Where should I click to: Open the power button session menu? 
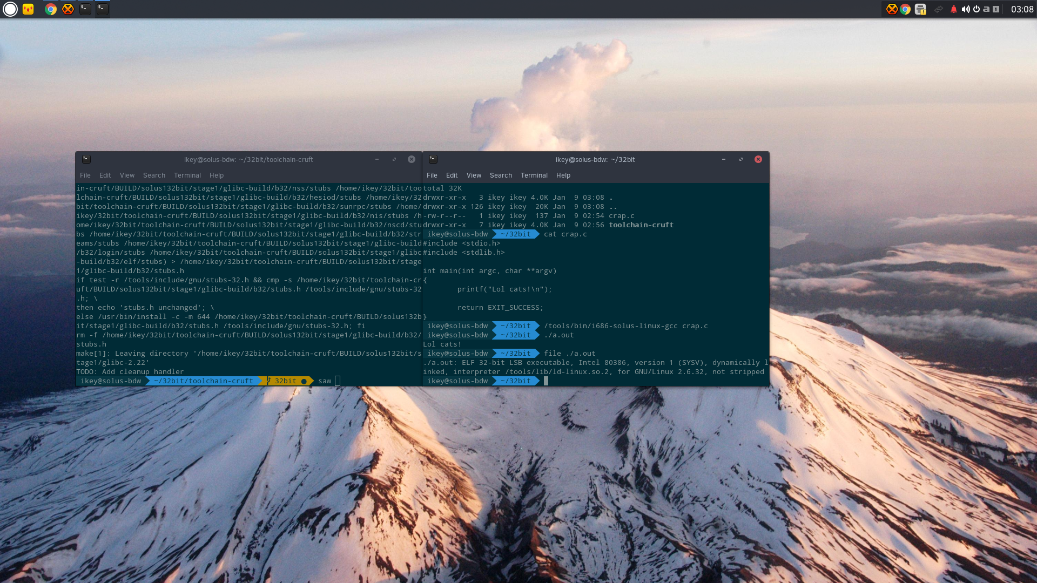point(977,9)
